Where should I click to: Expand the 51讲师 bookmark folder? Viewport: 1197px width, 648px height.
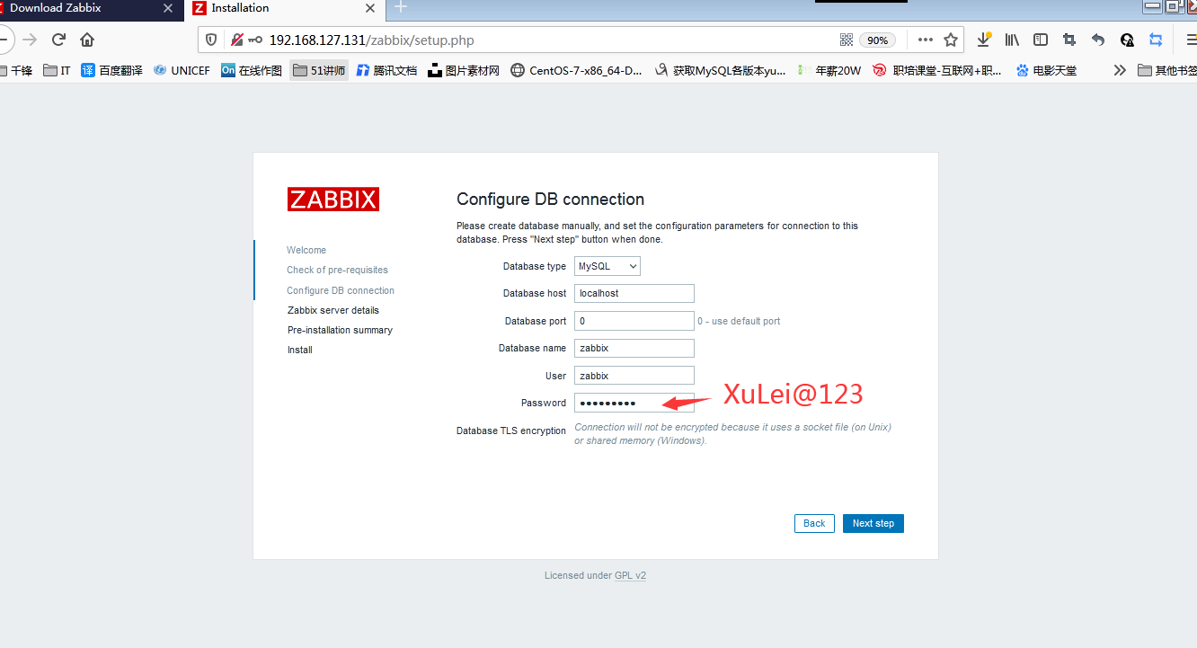pos(319,70)
